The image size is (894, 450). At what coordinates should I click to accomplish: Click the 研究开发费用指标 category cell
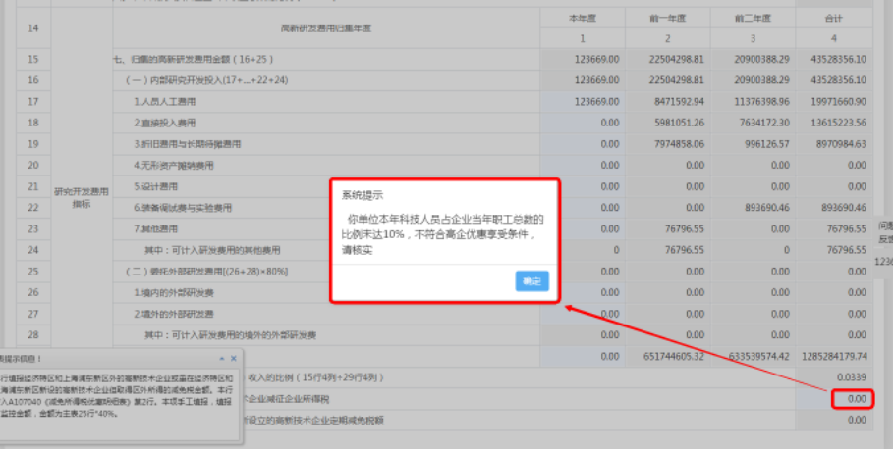point(82,197)
